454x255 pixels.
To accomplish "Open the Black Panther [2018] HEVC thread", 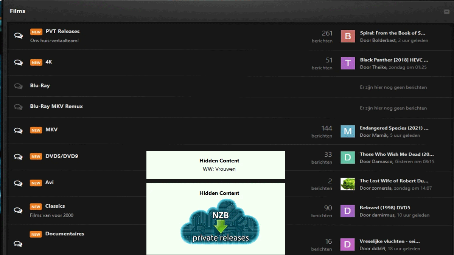I will pyautogui.click(x=394, y=60).
